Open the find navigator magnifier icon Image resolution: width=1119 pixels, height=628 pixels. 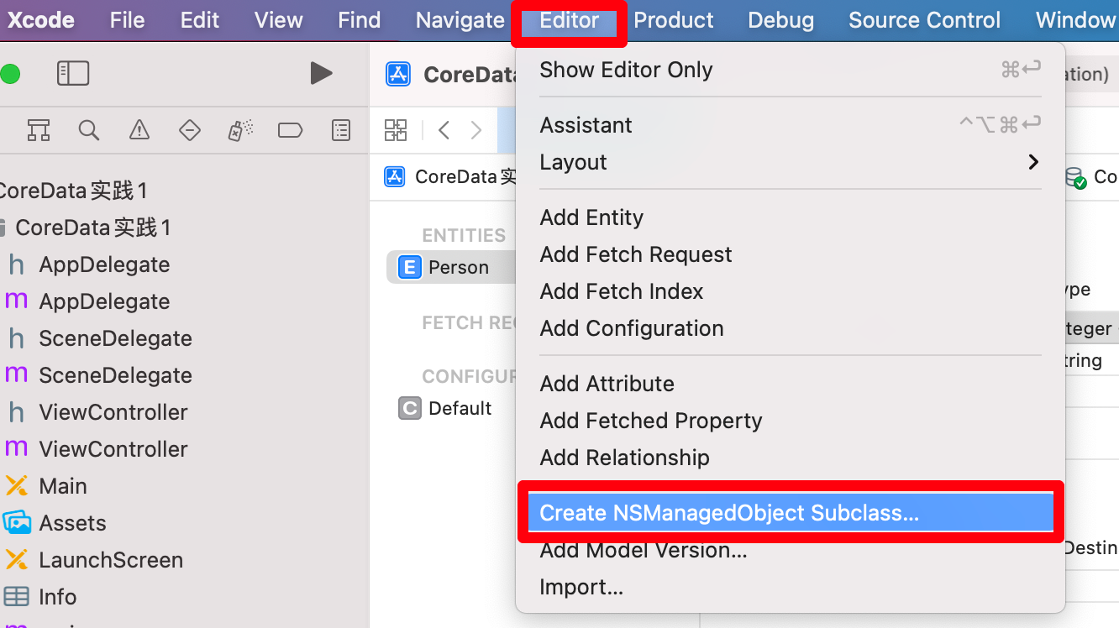tap(89, 130)
